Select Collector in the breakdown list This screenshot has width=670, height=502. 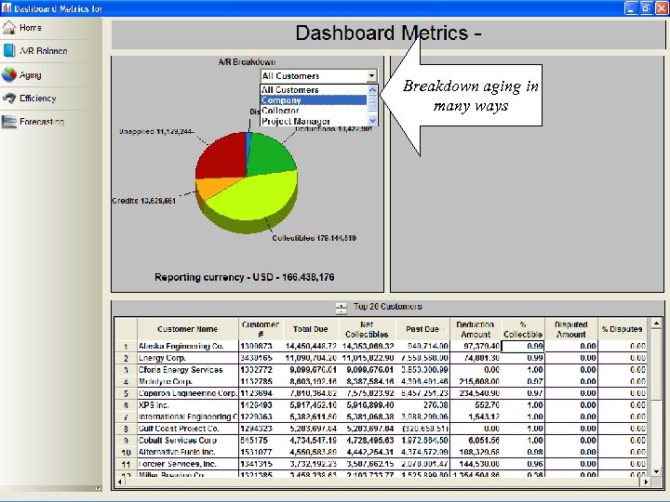coord(314,110)
